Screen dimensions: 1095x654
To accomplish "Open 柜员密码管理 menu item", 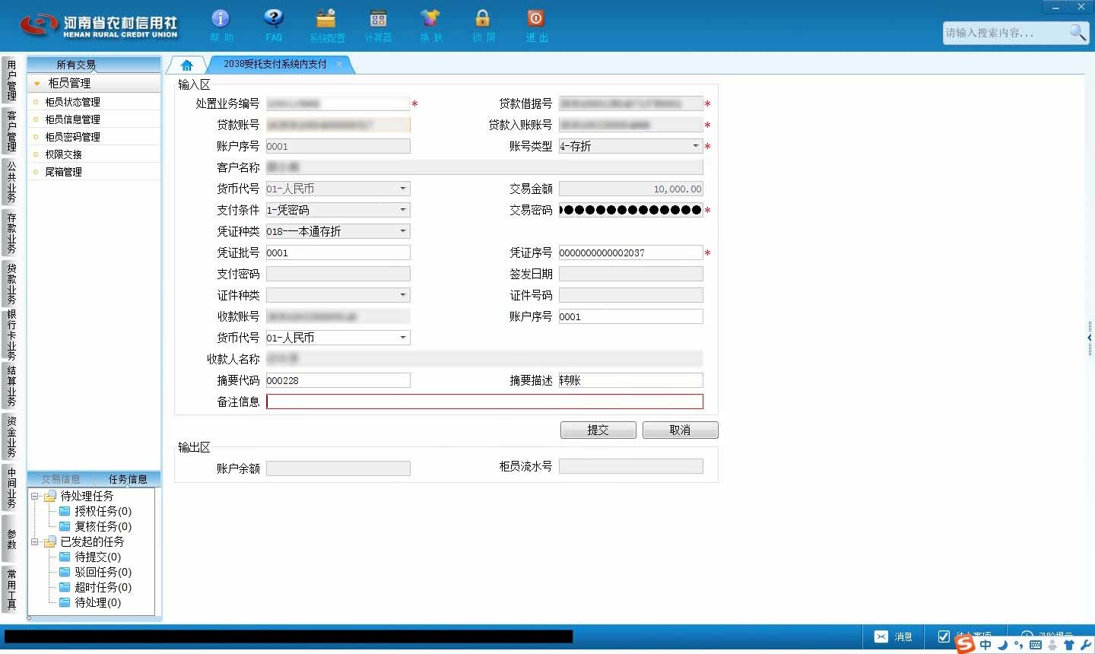I will [x=72, y=137].
